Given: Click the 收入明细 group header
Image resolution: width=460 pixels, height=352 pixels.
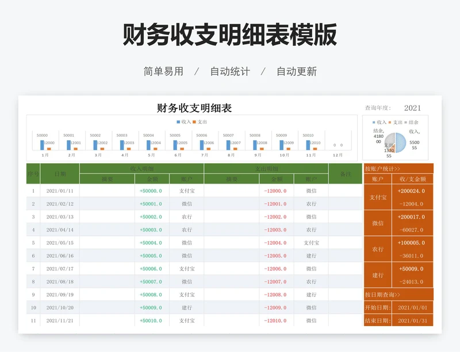Looking at the screenshot, I should [x=141, y=168].
